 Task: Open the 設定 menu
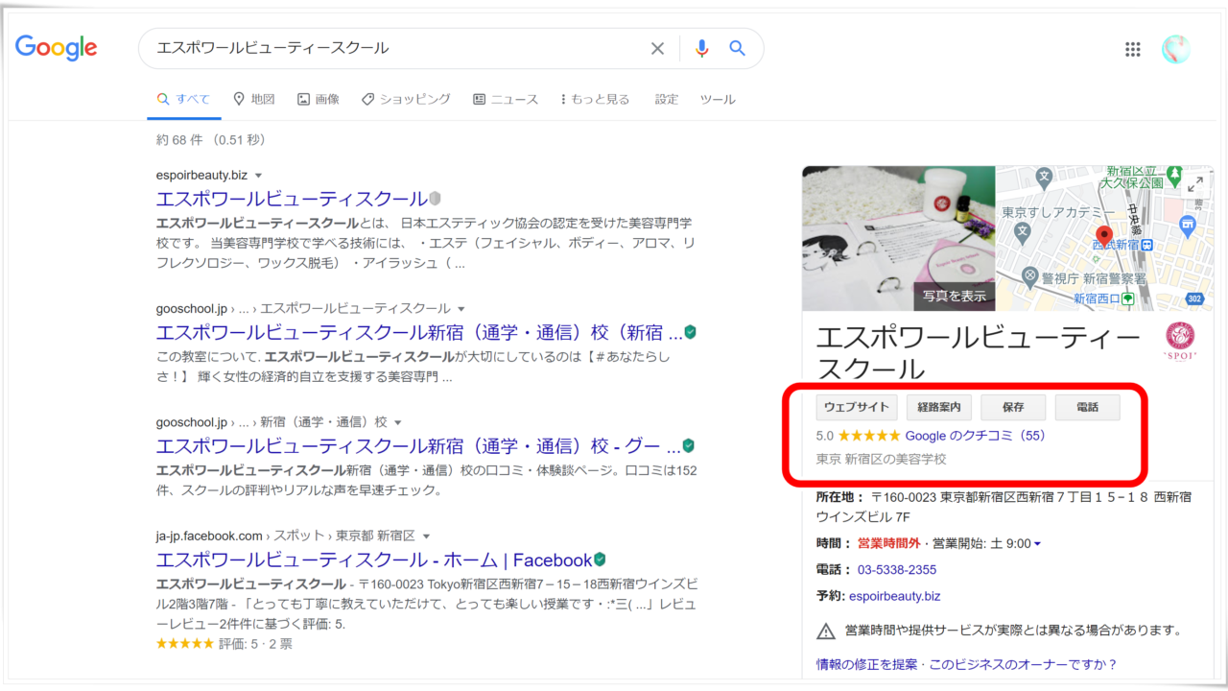click(666, 99)
